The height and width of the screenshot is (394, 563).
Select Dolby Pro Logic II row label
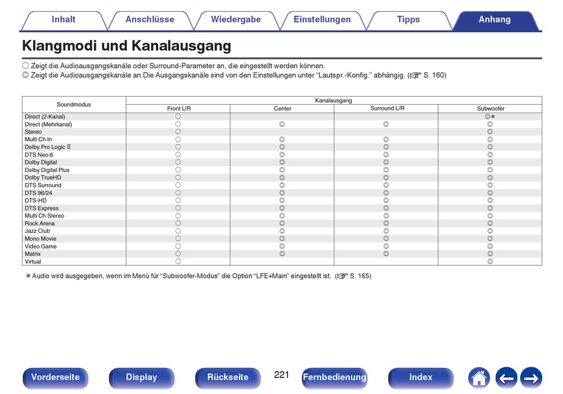click(x=47, y=147)
